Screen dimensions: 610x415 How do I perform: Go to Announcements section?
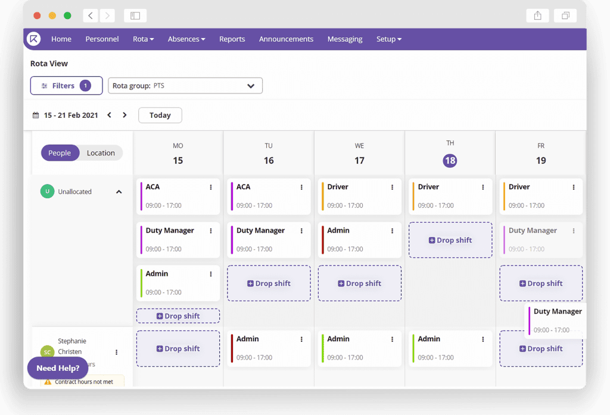[x=286, y=39]
